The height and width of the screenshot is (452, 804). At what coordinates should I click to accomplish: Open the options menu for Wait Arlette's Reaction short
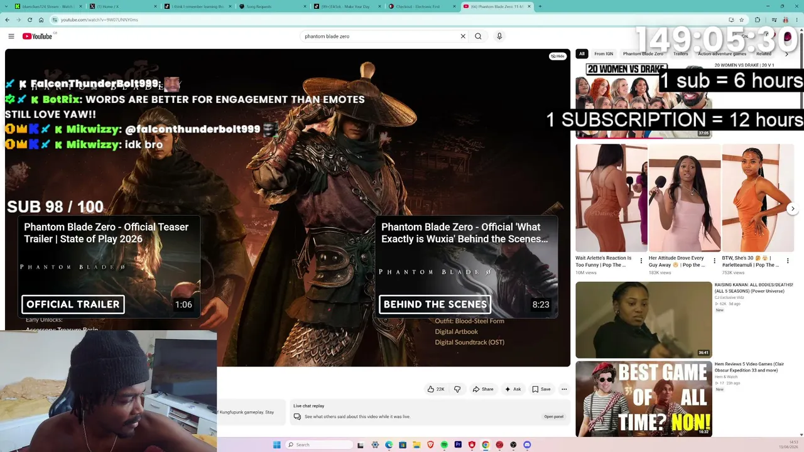pyautogui.click(x=641, y=261)
